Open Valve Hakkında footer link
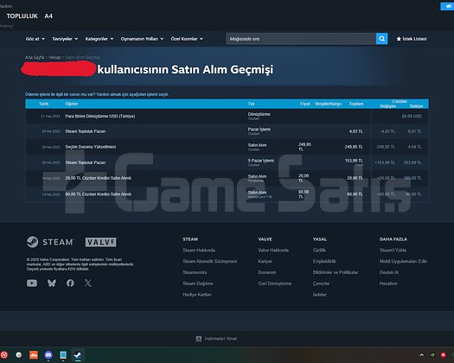The image size is (454, 363). (x=273, y=250)
